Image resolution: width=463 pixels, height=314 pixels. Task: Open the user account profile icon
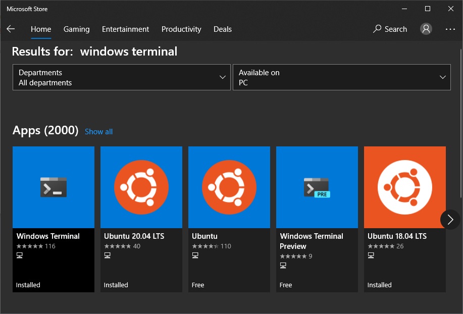(426, 29)
